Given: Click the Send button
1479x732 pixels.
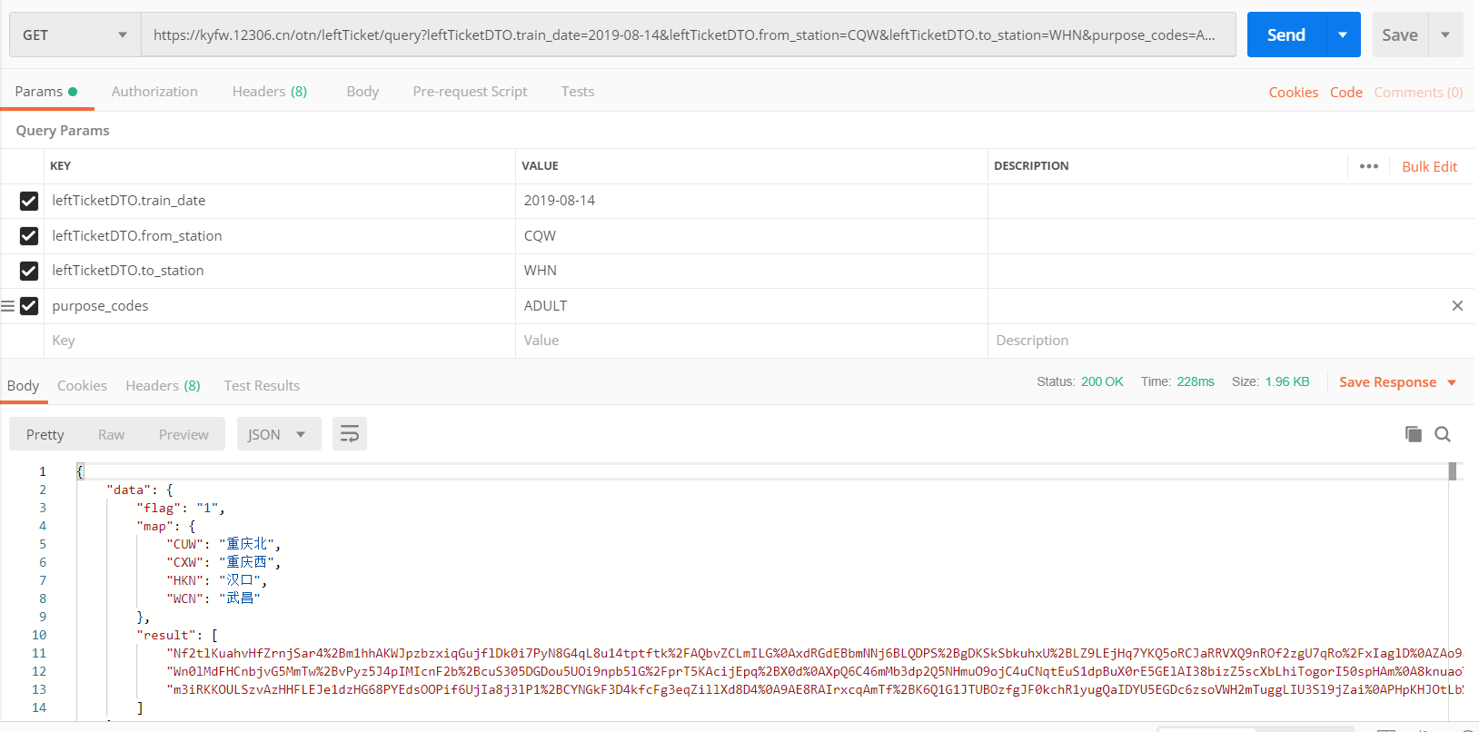Looking at the screenshot, I should pyautogui.click(x=1286, y=35).
